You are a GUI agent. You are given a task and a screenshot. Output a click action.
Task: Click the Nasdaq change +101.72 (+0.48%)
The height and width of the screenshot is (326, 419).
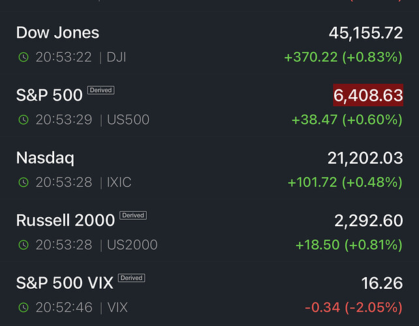[345, 182]
